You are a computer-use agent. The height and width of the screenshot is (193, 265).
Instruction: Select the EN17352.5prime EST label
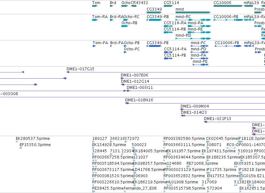coord(223,176)
